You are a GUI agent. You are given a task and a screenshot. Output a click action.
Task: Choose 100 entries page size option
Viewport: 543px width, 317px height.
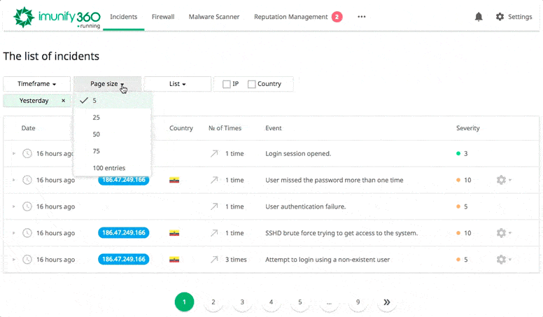pos(109,168)
